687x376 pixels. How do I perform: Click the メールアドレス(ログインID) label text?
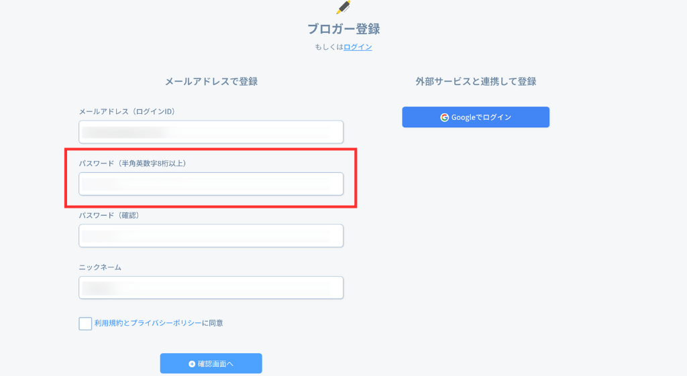(x=127, y=111)
